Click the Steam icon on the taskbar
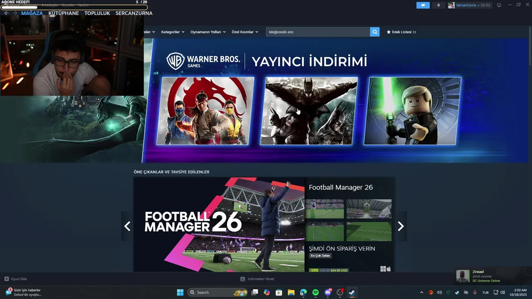 click(352, 292)
